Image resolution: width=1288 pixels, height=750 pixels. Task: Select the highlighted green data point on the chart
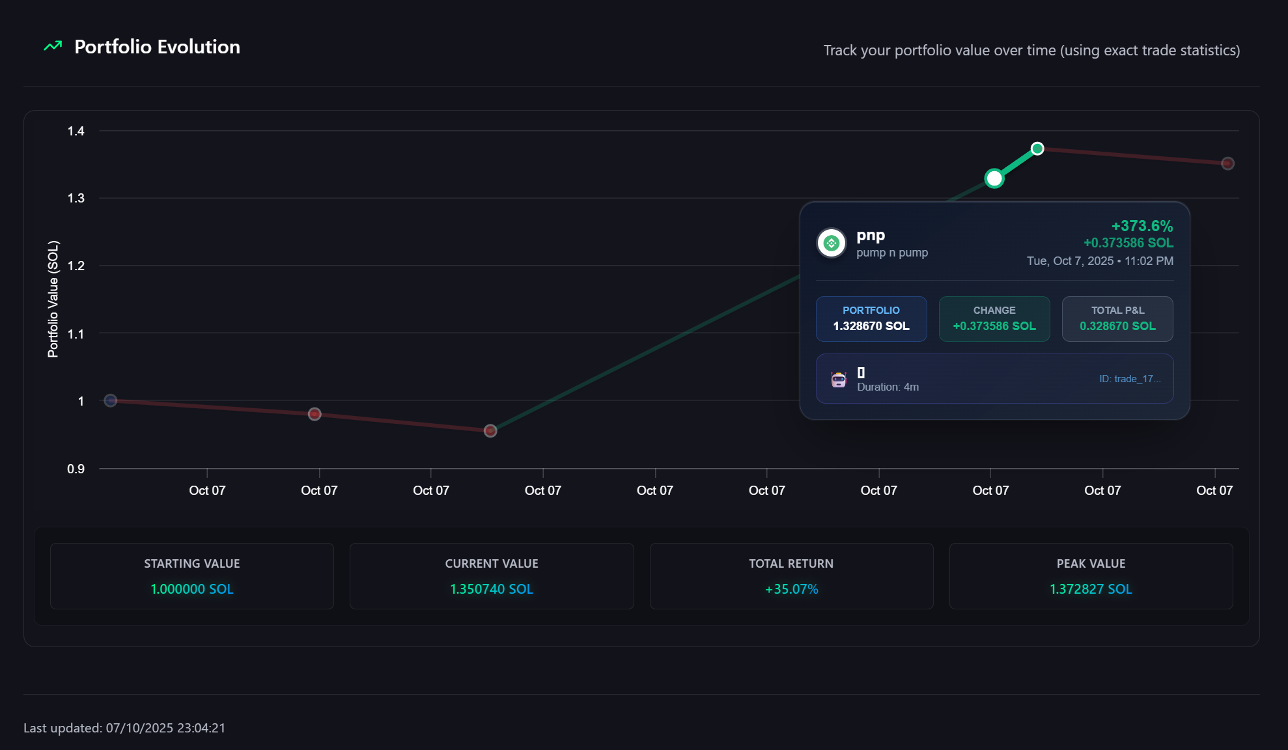pyautogui.click(x=994, y=178)
